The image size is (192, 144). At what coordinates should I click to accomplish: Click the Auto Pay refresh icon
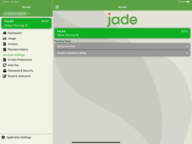[5, 65]
